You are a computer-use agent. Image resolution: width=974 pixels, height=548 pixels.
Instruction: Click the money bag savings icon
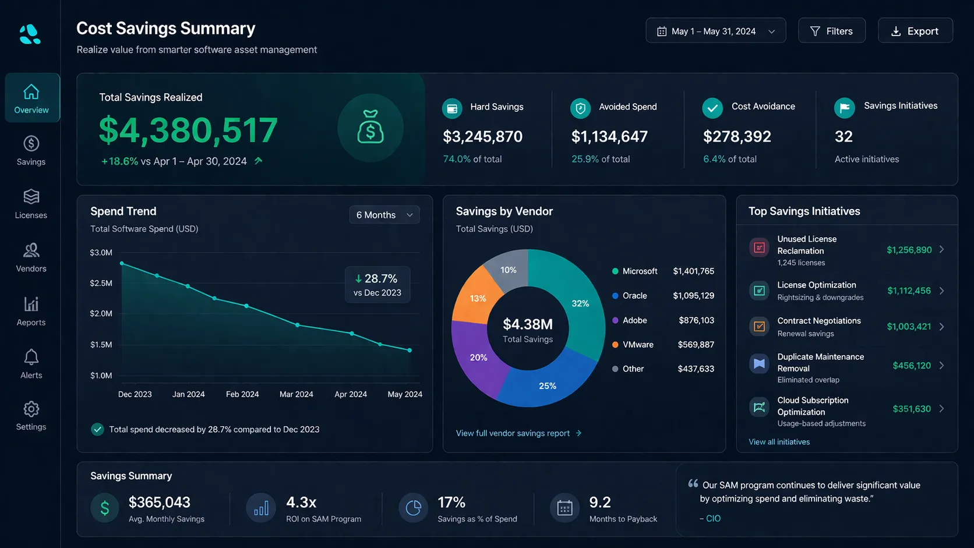point(370,128)
